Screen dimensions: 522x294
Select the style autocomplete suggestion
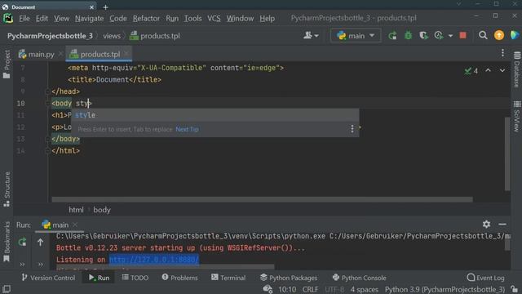click(x=215, y=115)
